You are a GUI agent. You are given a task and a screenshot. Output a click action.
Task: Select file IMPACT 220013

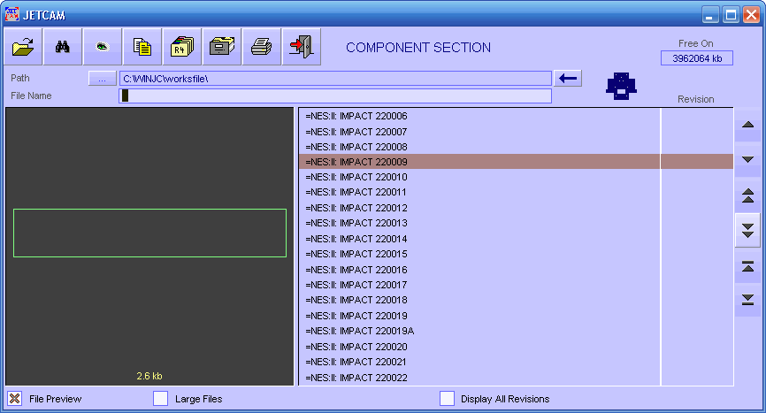coord(479,223)
